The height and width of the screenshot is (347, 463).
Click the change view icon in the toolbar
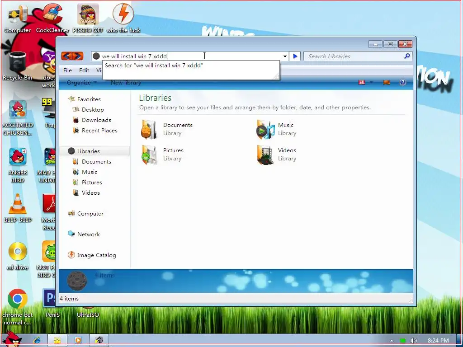click(x=362, y=82)
